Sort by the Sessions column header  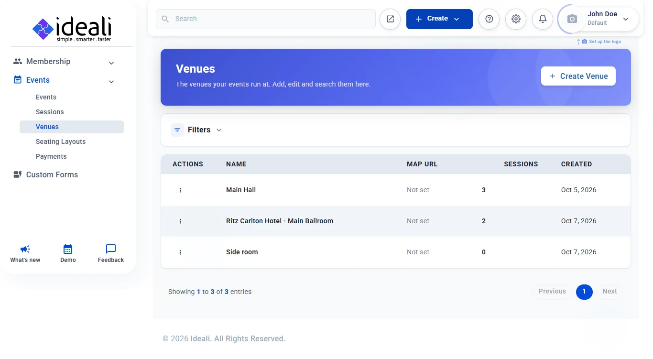(521, 164)
